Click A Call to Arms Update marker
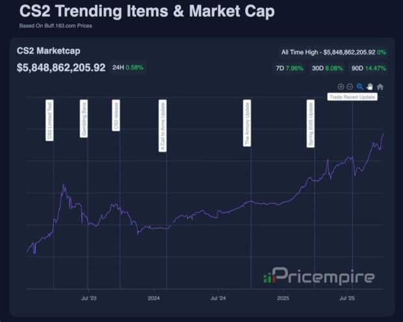403x322 pixels. pos(162,126)
